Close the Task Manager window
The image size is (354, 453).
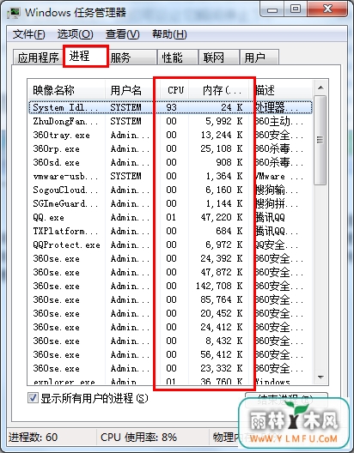click(327, 9)
